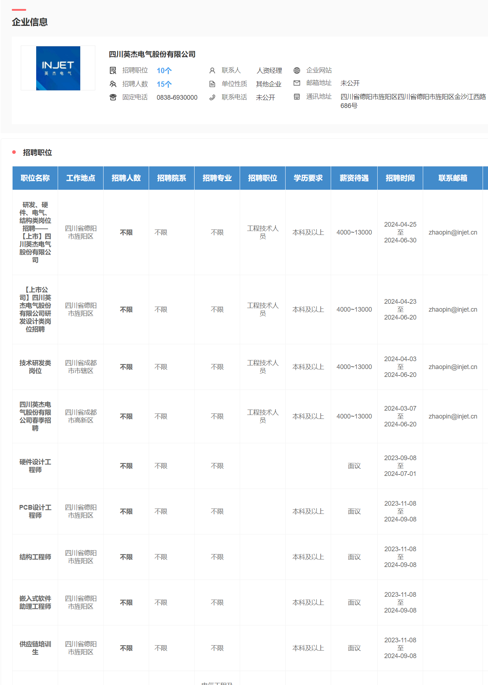Click the 职位名称 column header
Viewport: 488px width, 685px height.
point(35,178)
